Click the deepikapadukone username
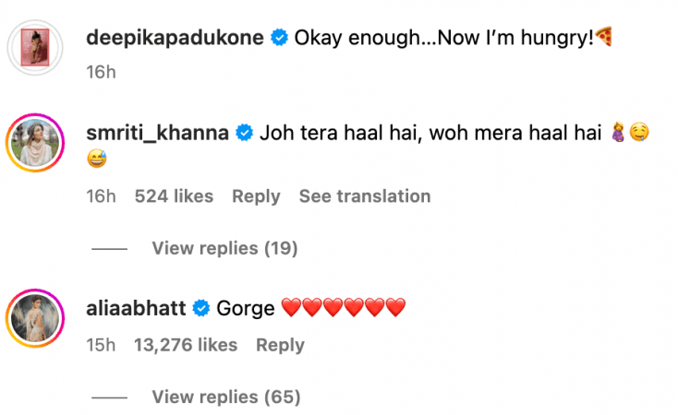 tap(174, 39)
